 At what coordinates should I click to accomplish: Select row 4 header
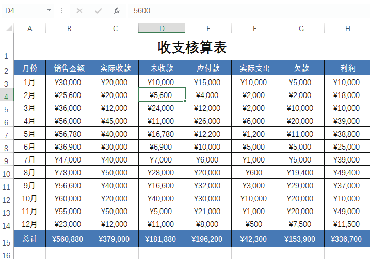pyautogui.click(x=7, y=95)
